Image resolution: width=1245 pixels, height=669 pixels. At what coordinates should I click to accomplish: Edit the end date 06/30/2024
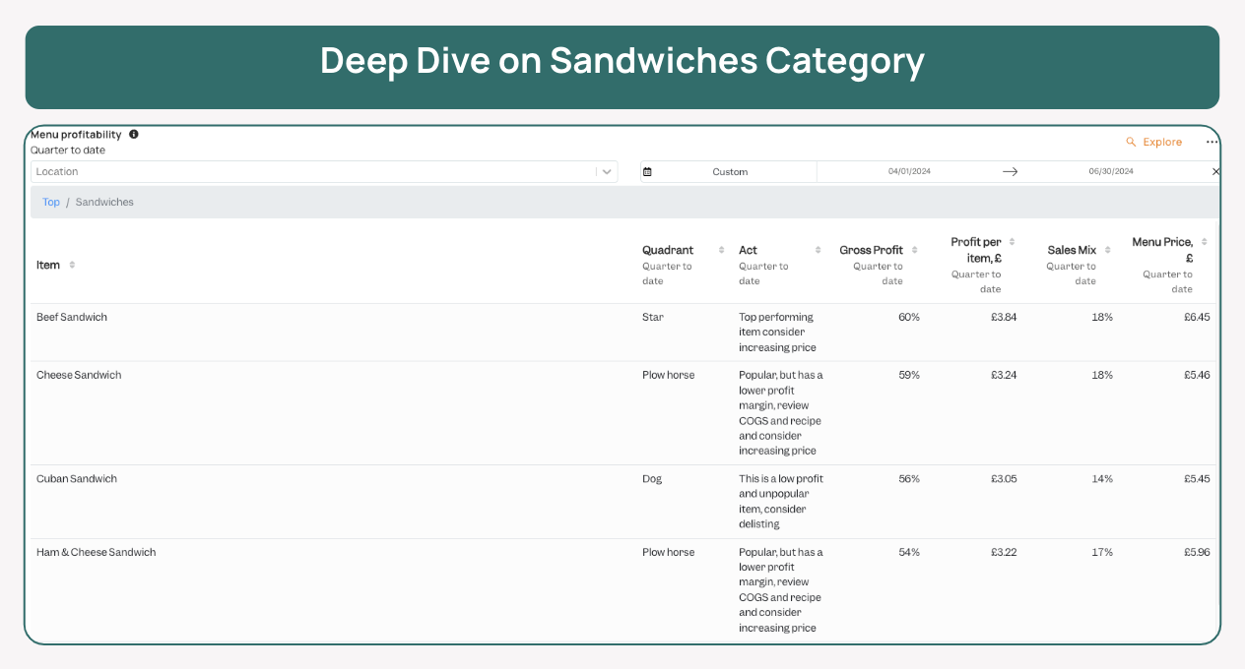point(1111,171)
